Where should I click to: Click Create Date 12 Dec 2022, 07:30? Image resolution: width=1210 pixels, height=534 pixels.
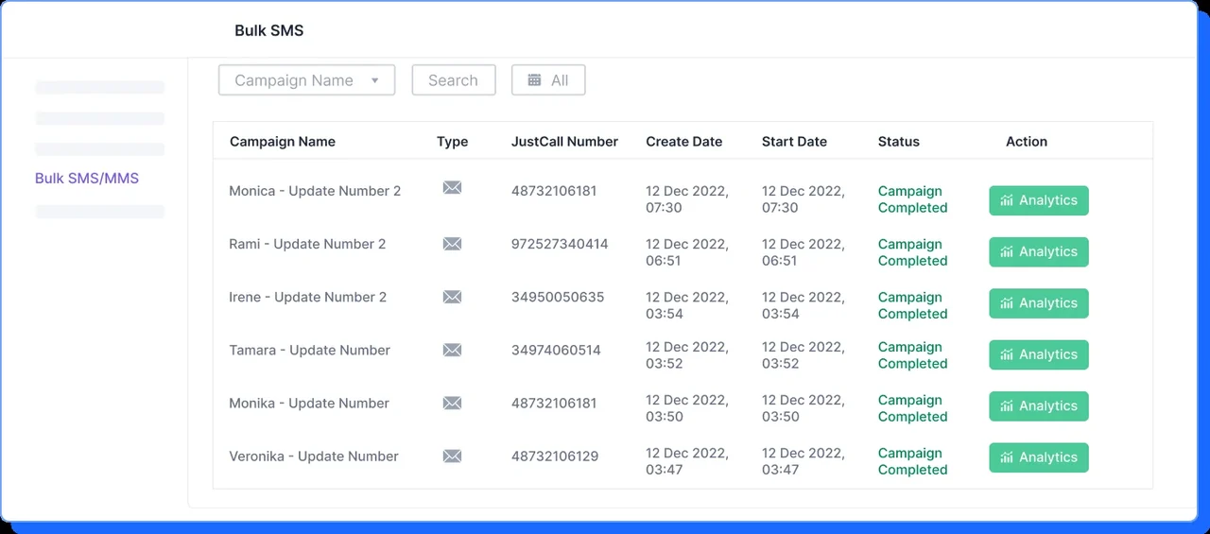[x=687, y=199]
